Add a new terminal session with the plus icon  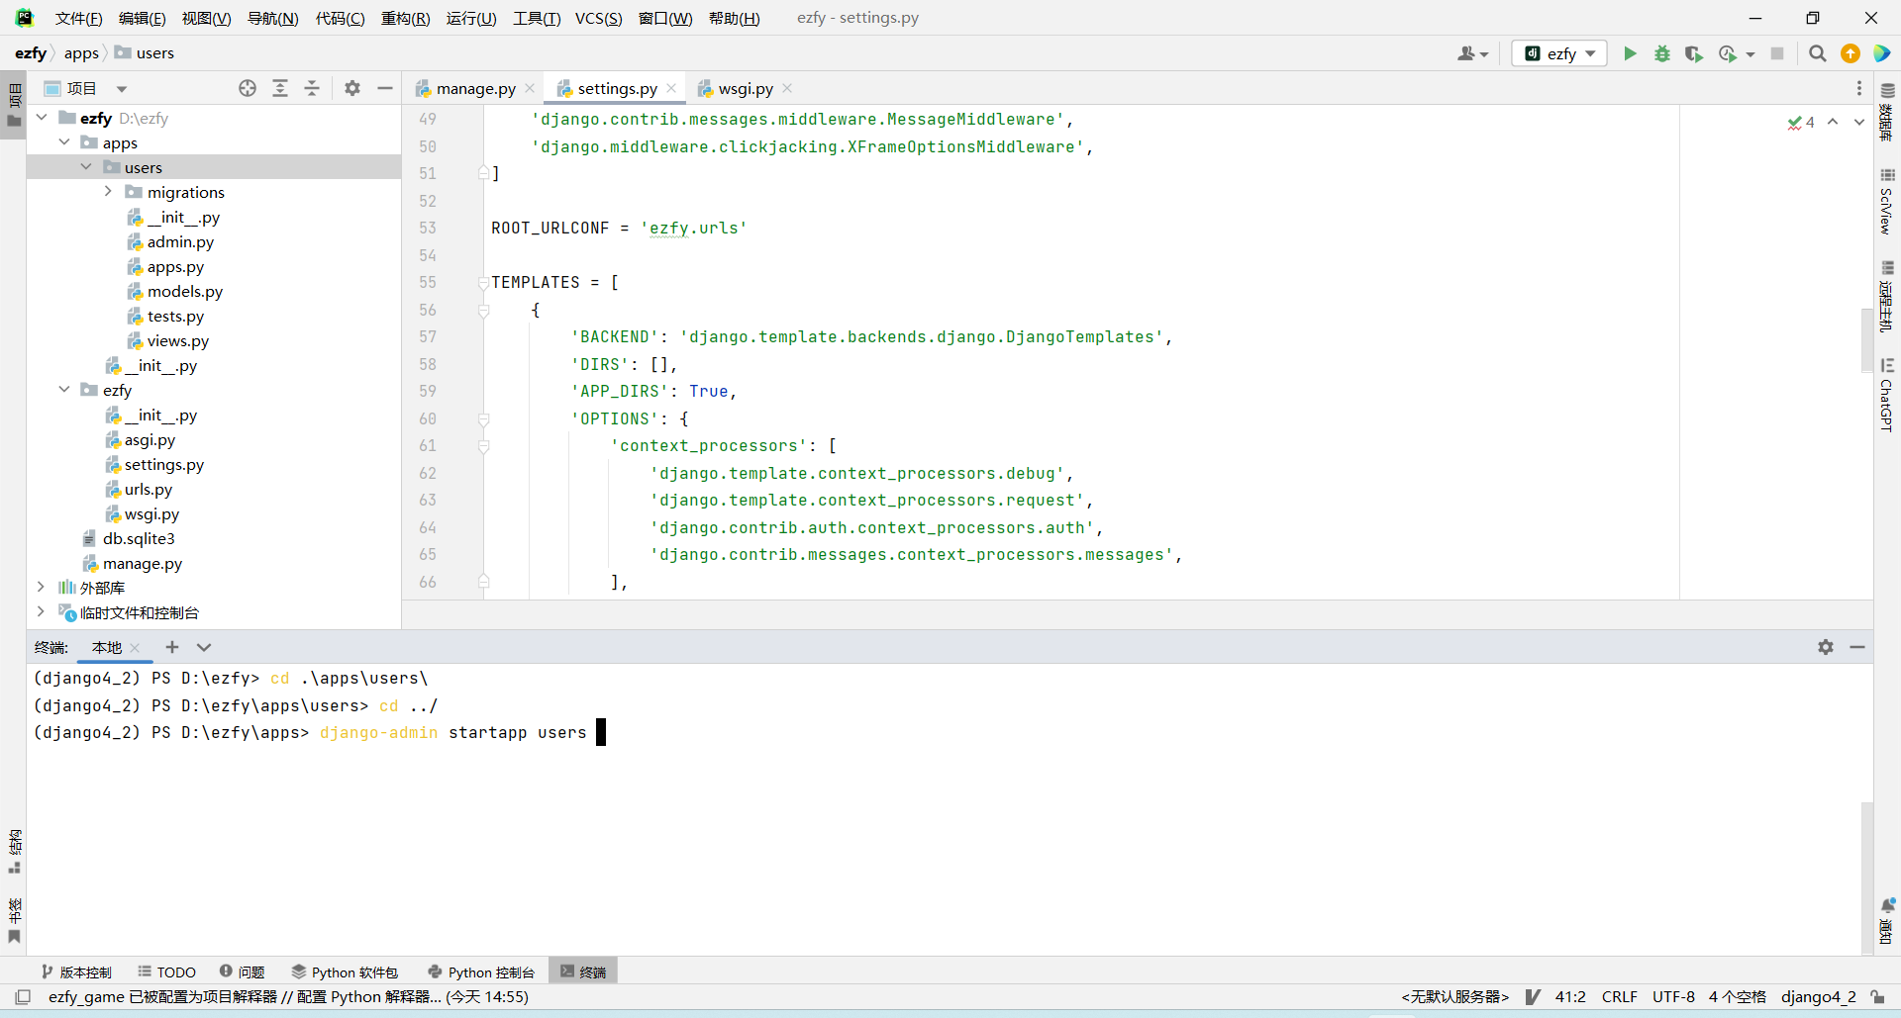pos(172,647)
